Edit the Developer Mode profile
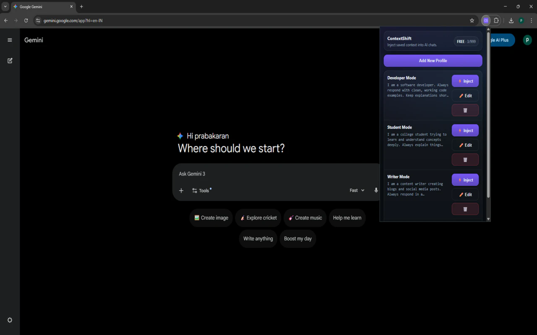 point(465,96)
